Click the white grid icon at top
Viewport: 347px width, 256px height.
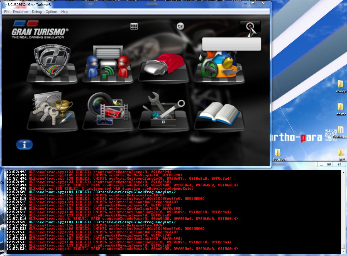pos(134,26)
